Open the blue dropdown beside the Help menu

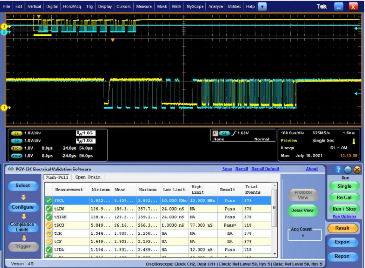[x=261, y=6]
